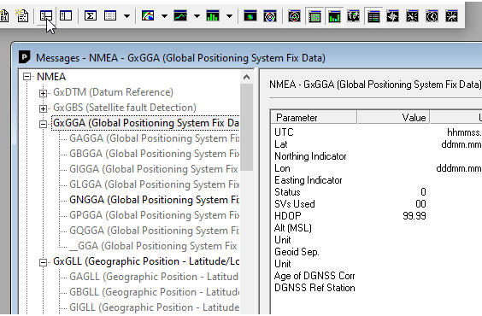Select the GAGLL message in tree

click(154, 277)
